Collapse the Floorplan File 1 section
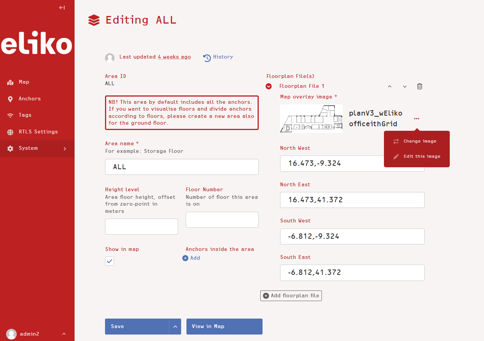The image size is (484, 341). coord(269,86)
